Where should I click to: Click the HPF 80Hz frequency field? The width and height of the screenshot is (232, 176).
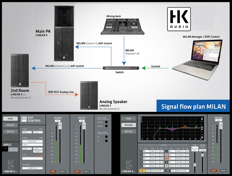point(148,170)
